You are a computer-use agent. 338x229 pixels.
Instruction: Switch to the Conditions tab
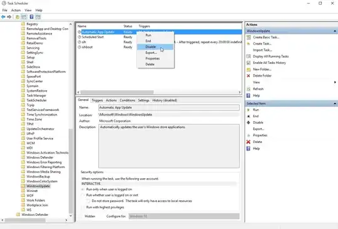(128, 100)
